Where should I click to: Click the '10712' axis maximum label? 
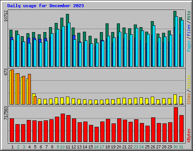pyautogui.click(x=6, y=16)
